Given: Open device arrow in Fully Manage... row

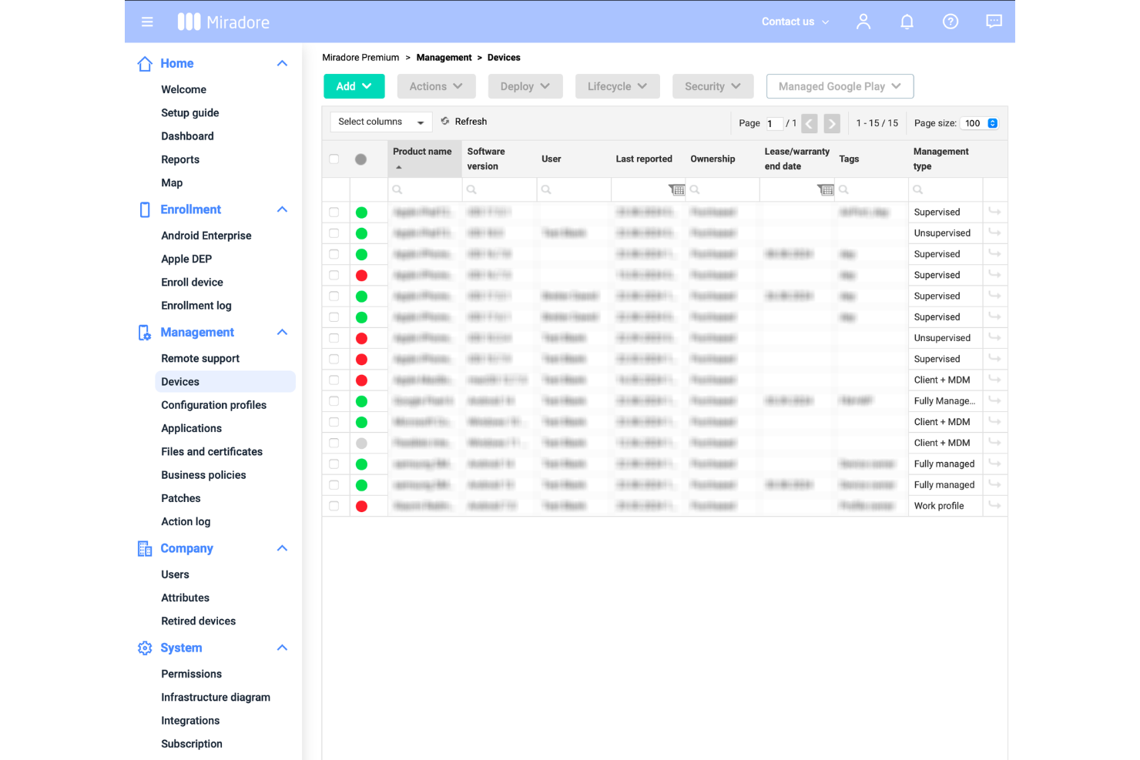Looking at the screenshot, I should coord(995,400).
